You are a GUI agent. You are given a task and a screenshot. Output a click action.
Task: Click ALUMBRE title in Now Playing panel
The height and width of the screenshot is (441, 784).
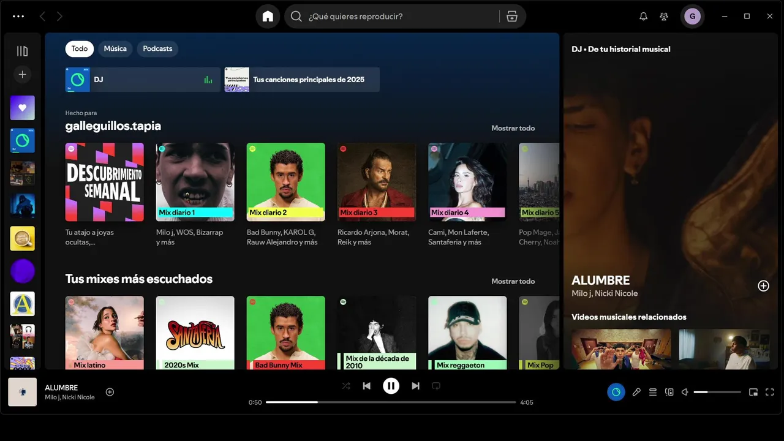(x=601, y=280)
